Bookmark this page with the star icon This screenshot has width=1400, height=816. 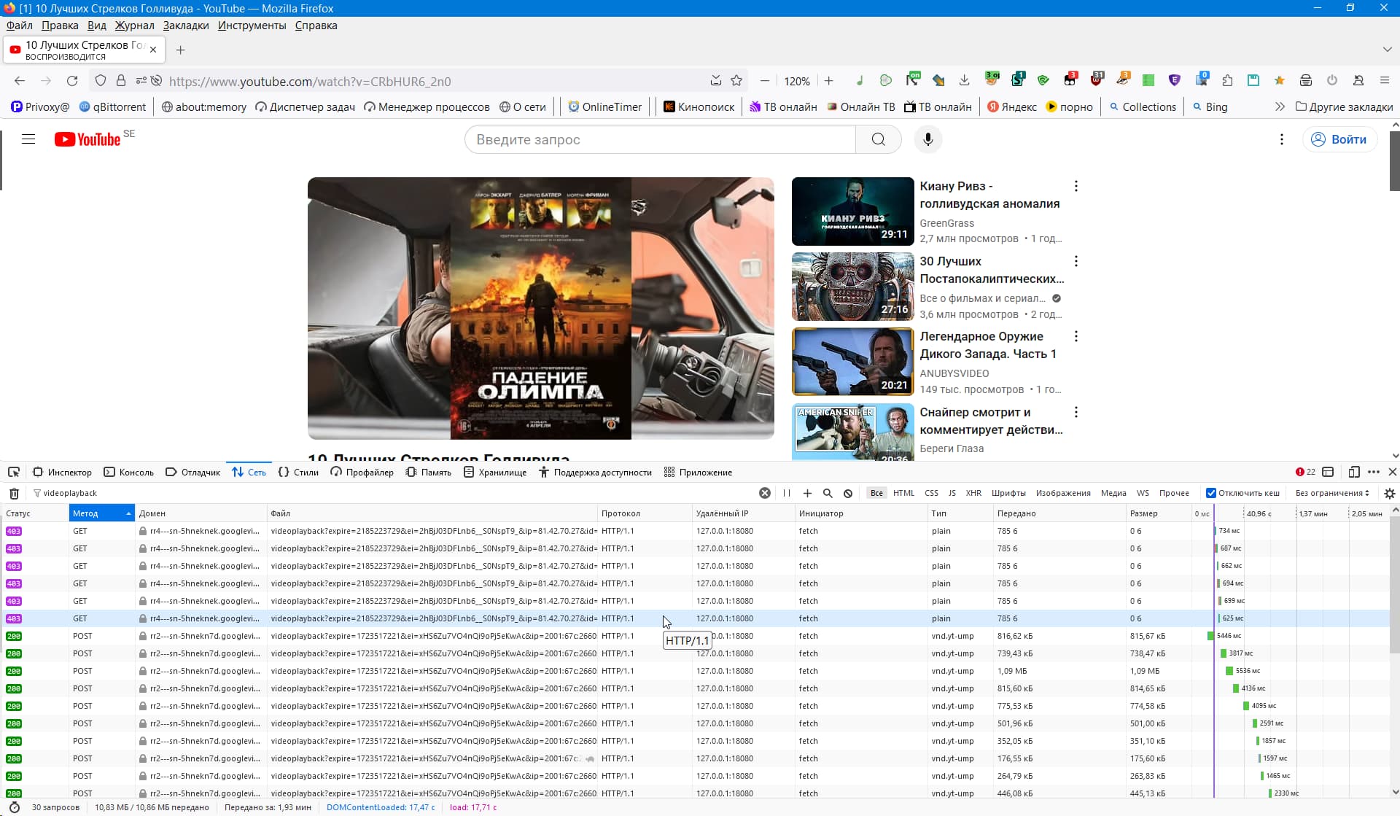[x=736, y=81]
